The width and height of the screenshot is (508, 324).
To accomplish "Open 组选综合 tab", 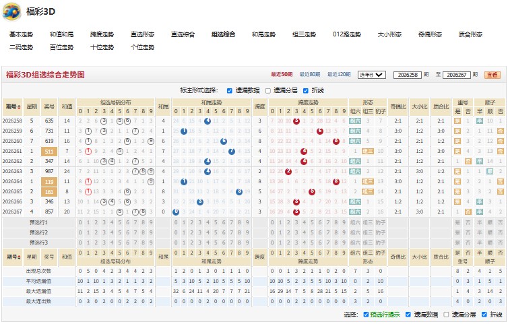I will point(223,34).
